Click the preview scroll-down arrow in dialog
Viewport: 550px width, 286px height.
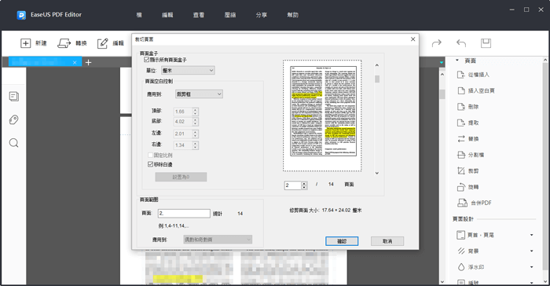[377, 173]
